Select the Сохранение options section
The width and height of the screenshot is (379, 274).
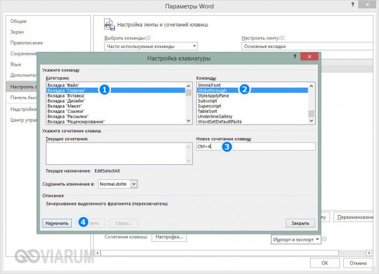pos(23,53)
